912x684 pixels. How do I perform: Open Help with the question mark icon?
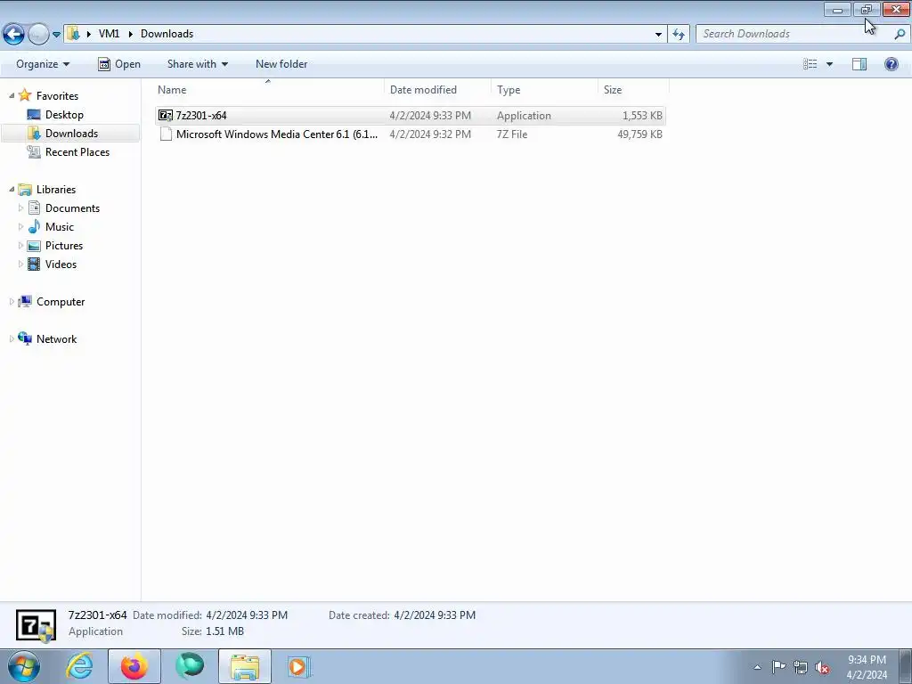click(891, 64)
